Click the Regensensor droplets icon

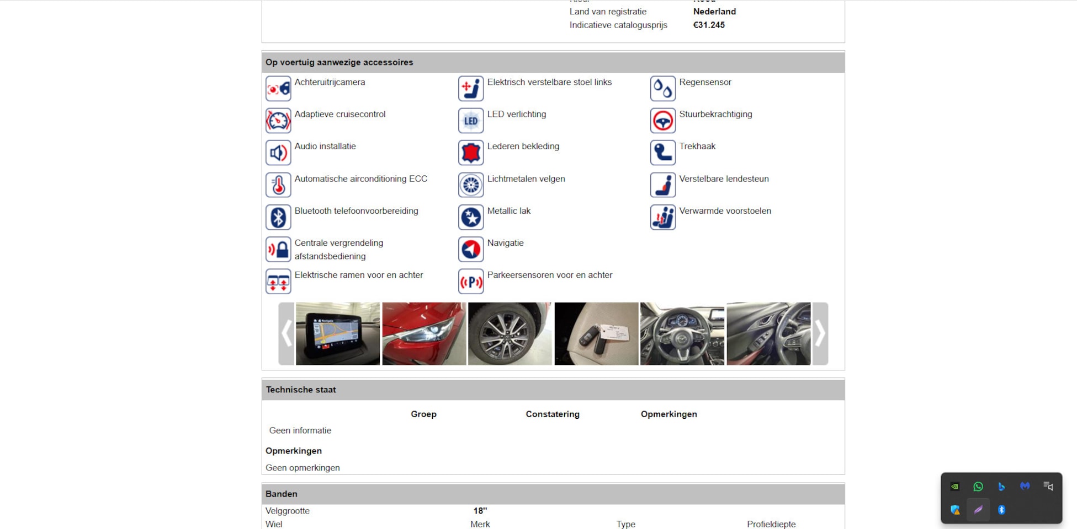tap(662, 89)
